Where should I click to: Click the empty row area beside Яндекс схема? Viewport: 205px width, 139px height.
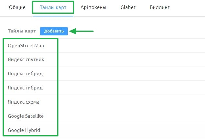[x=131, y=102]
